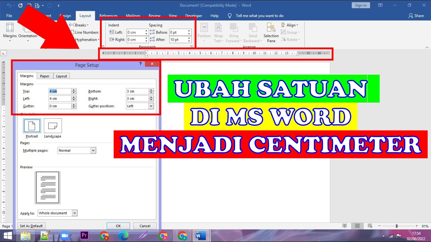Viewport: 431px width, 242px height.
Task: Open File Explorer from taskbar
Action: click(x=26, y=236)
